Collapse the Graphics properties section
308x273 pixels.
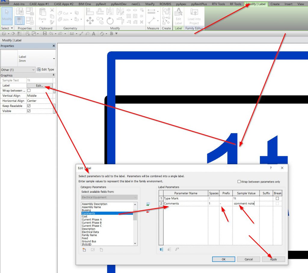click(54, 75)
